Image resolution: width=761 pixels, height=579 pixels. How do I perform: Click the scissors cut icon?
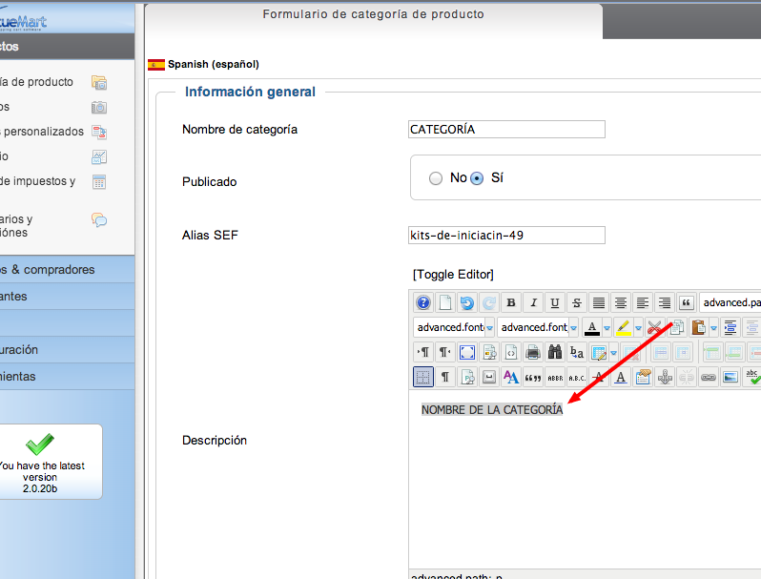pyautogui.click(x=654, y=327)
